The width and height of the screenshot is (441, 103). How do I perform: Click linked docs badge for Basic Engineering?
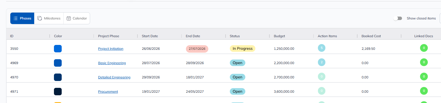point(424,62)
